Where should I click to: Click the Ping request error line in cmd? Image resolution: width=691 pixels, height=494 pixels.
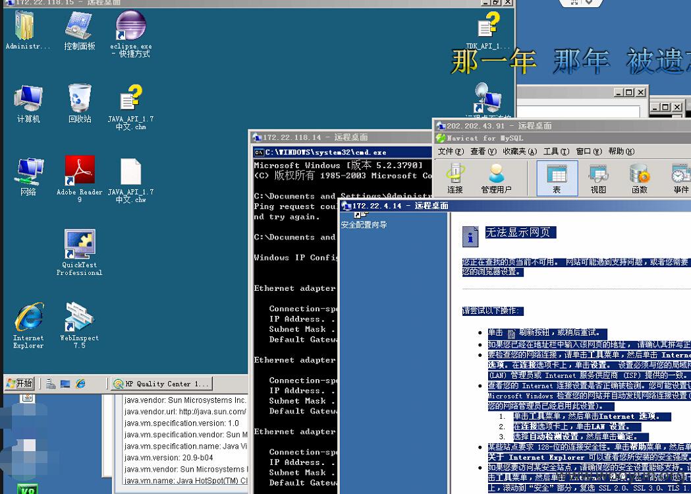296,206
